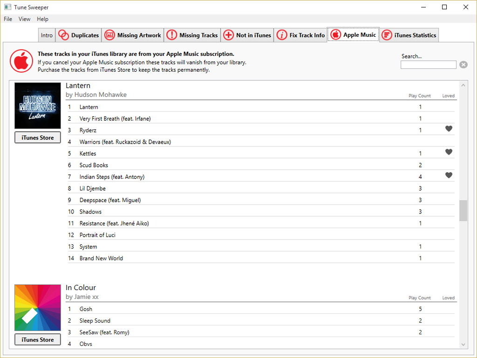Go to the Not in iTunes tab
Screen dimensions: 477x358
[x=247, y=35]
